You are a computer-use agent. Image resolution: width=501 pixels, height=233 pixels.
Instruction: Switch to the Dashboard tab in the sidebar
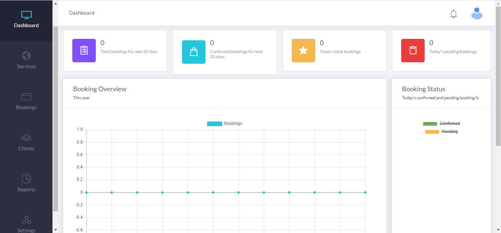(x=26, y=18)
